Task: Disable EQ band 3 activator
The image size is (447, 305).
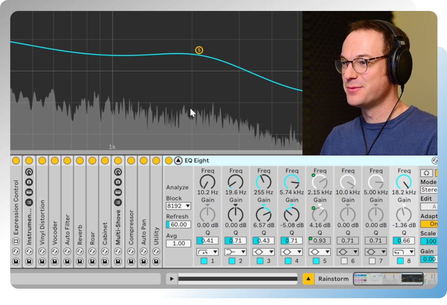Action: click(260, 261)
